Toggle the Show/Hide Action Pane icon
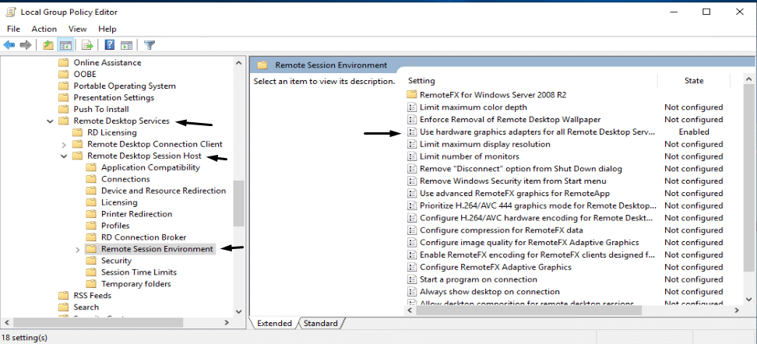Viewport: 757px width, 344px height. pos(126,45)
